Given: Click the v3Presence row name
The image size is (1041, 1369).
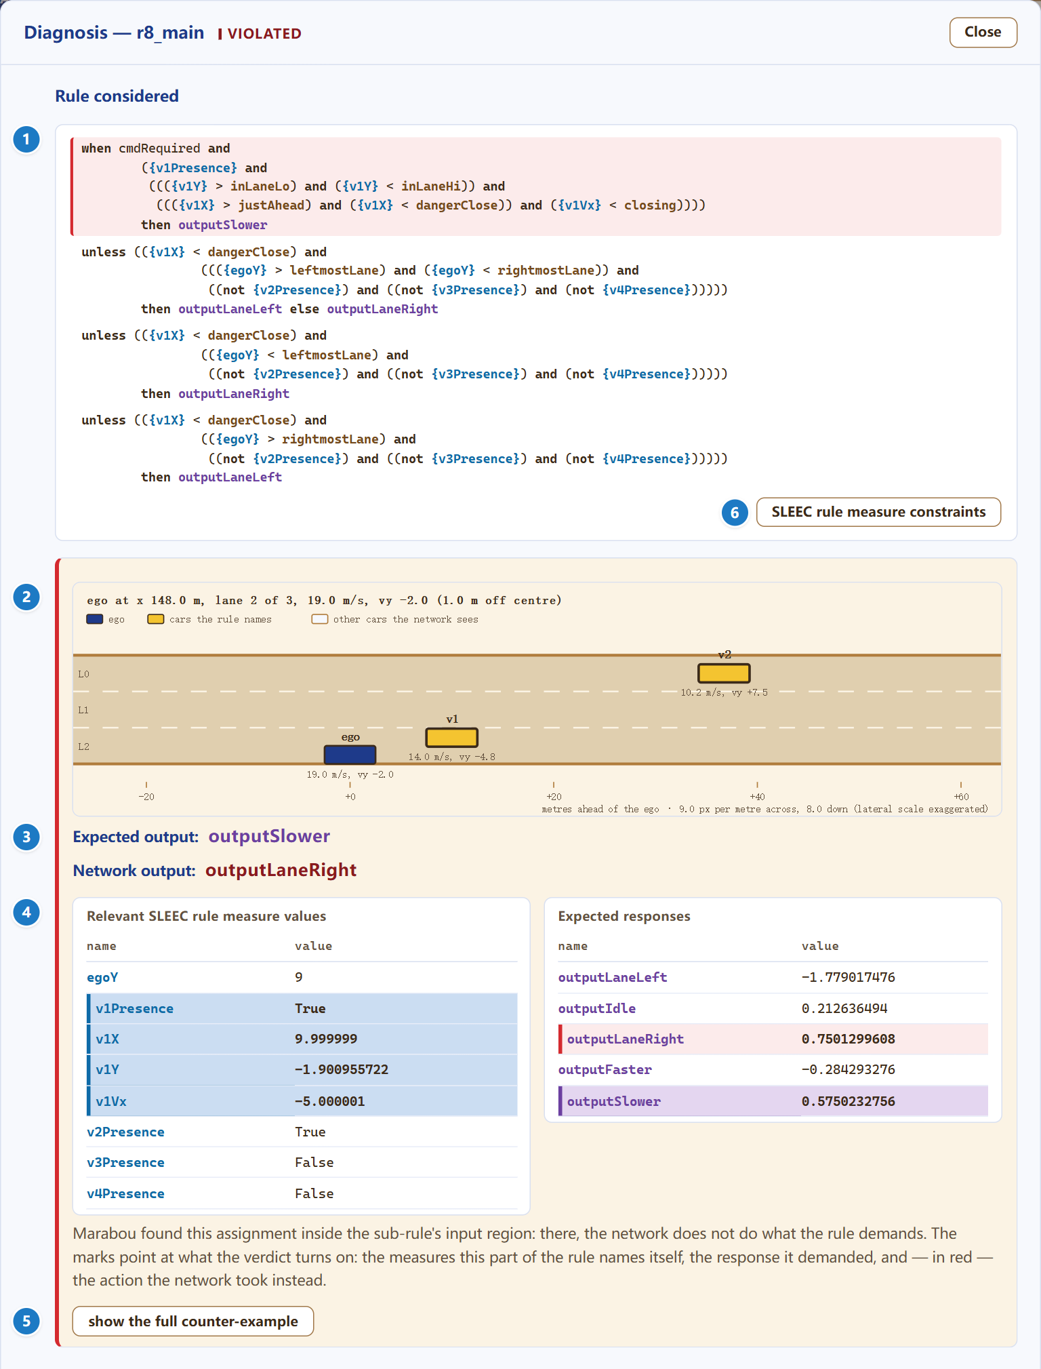Looking at the screenshot, I should [x=125, y=1162].
